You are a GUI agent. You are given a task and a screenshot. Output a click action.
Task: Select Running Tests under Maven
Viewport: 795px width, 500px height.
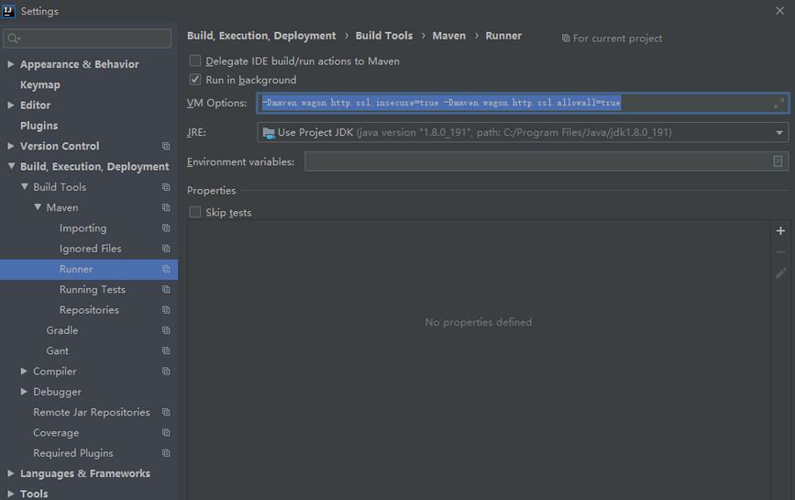click(93, 290)
